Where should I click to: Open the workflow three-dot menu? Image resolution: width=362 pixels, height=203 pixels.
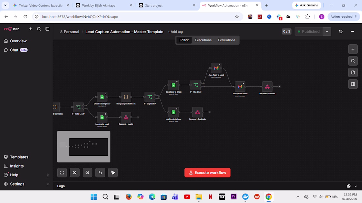pos(352,32)
